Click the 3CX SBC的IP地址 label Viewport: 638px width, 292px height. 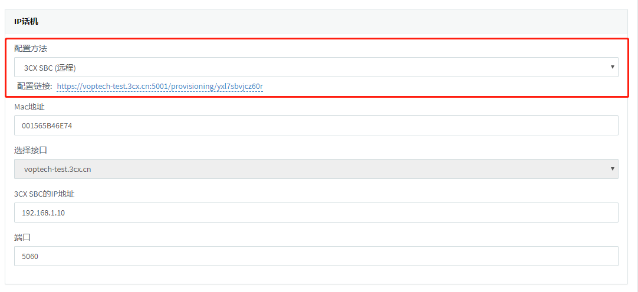(44, 194)
